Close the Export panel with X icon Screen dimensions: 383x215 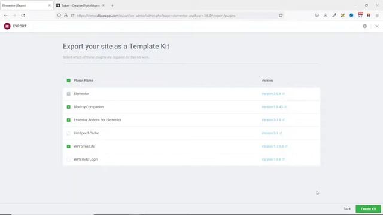(377, 26)
